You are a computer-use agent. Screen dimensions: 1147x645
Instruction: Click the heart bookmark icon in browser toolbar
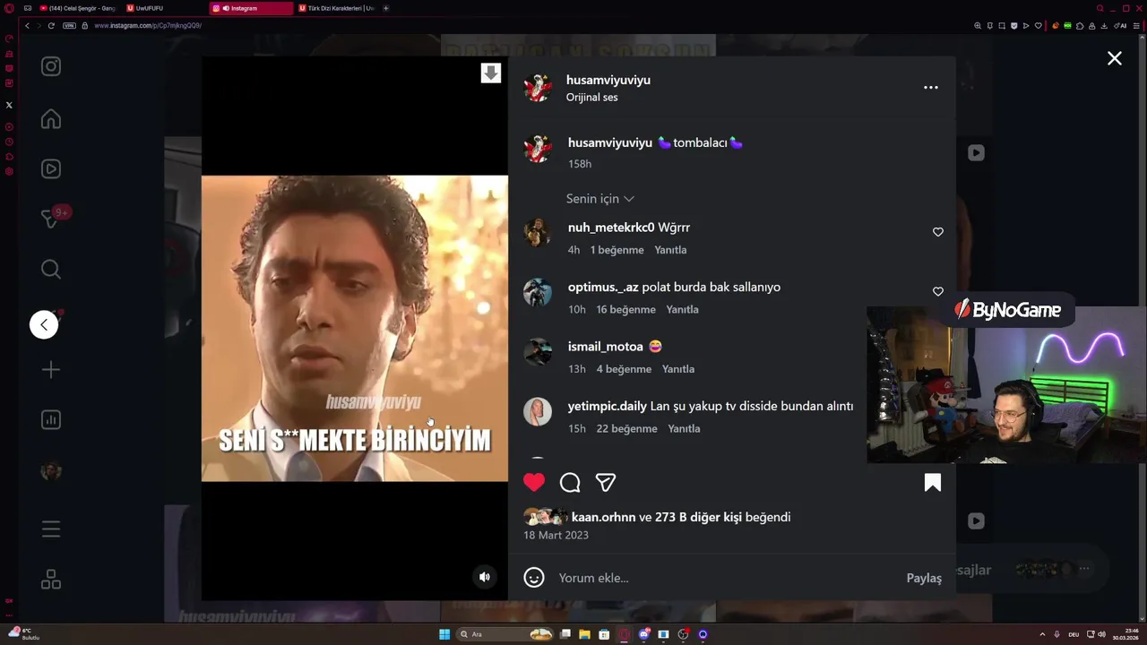pyautogui.click(x=1038, y=25)
